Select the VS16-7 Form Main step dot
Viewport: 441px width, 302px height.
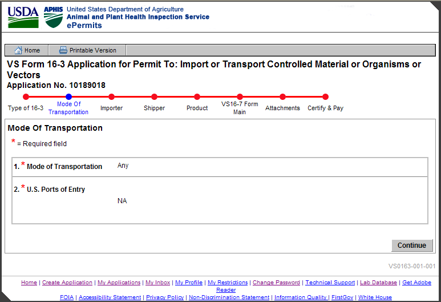tap(240, 97)
